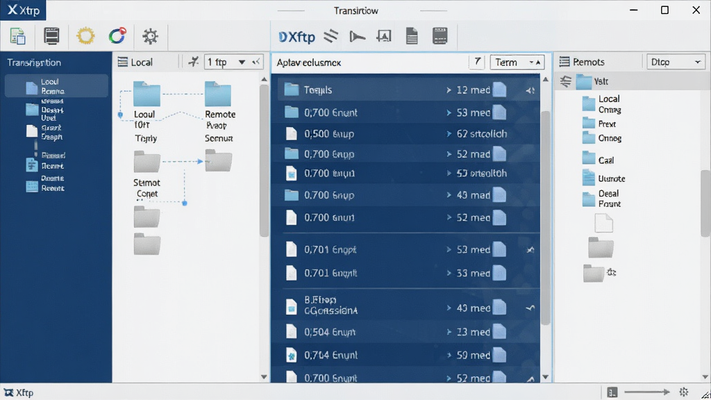Click the DXftp logo in toolbar
This screenshot has width=711, height=400.
[296, 37]
